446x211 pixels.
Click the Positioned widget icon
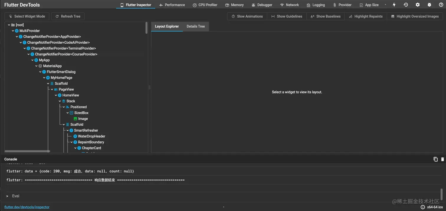coord(68,107)
